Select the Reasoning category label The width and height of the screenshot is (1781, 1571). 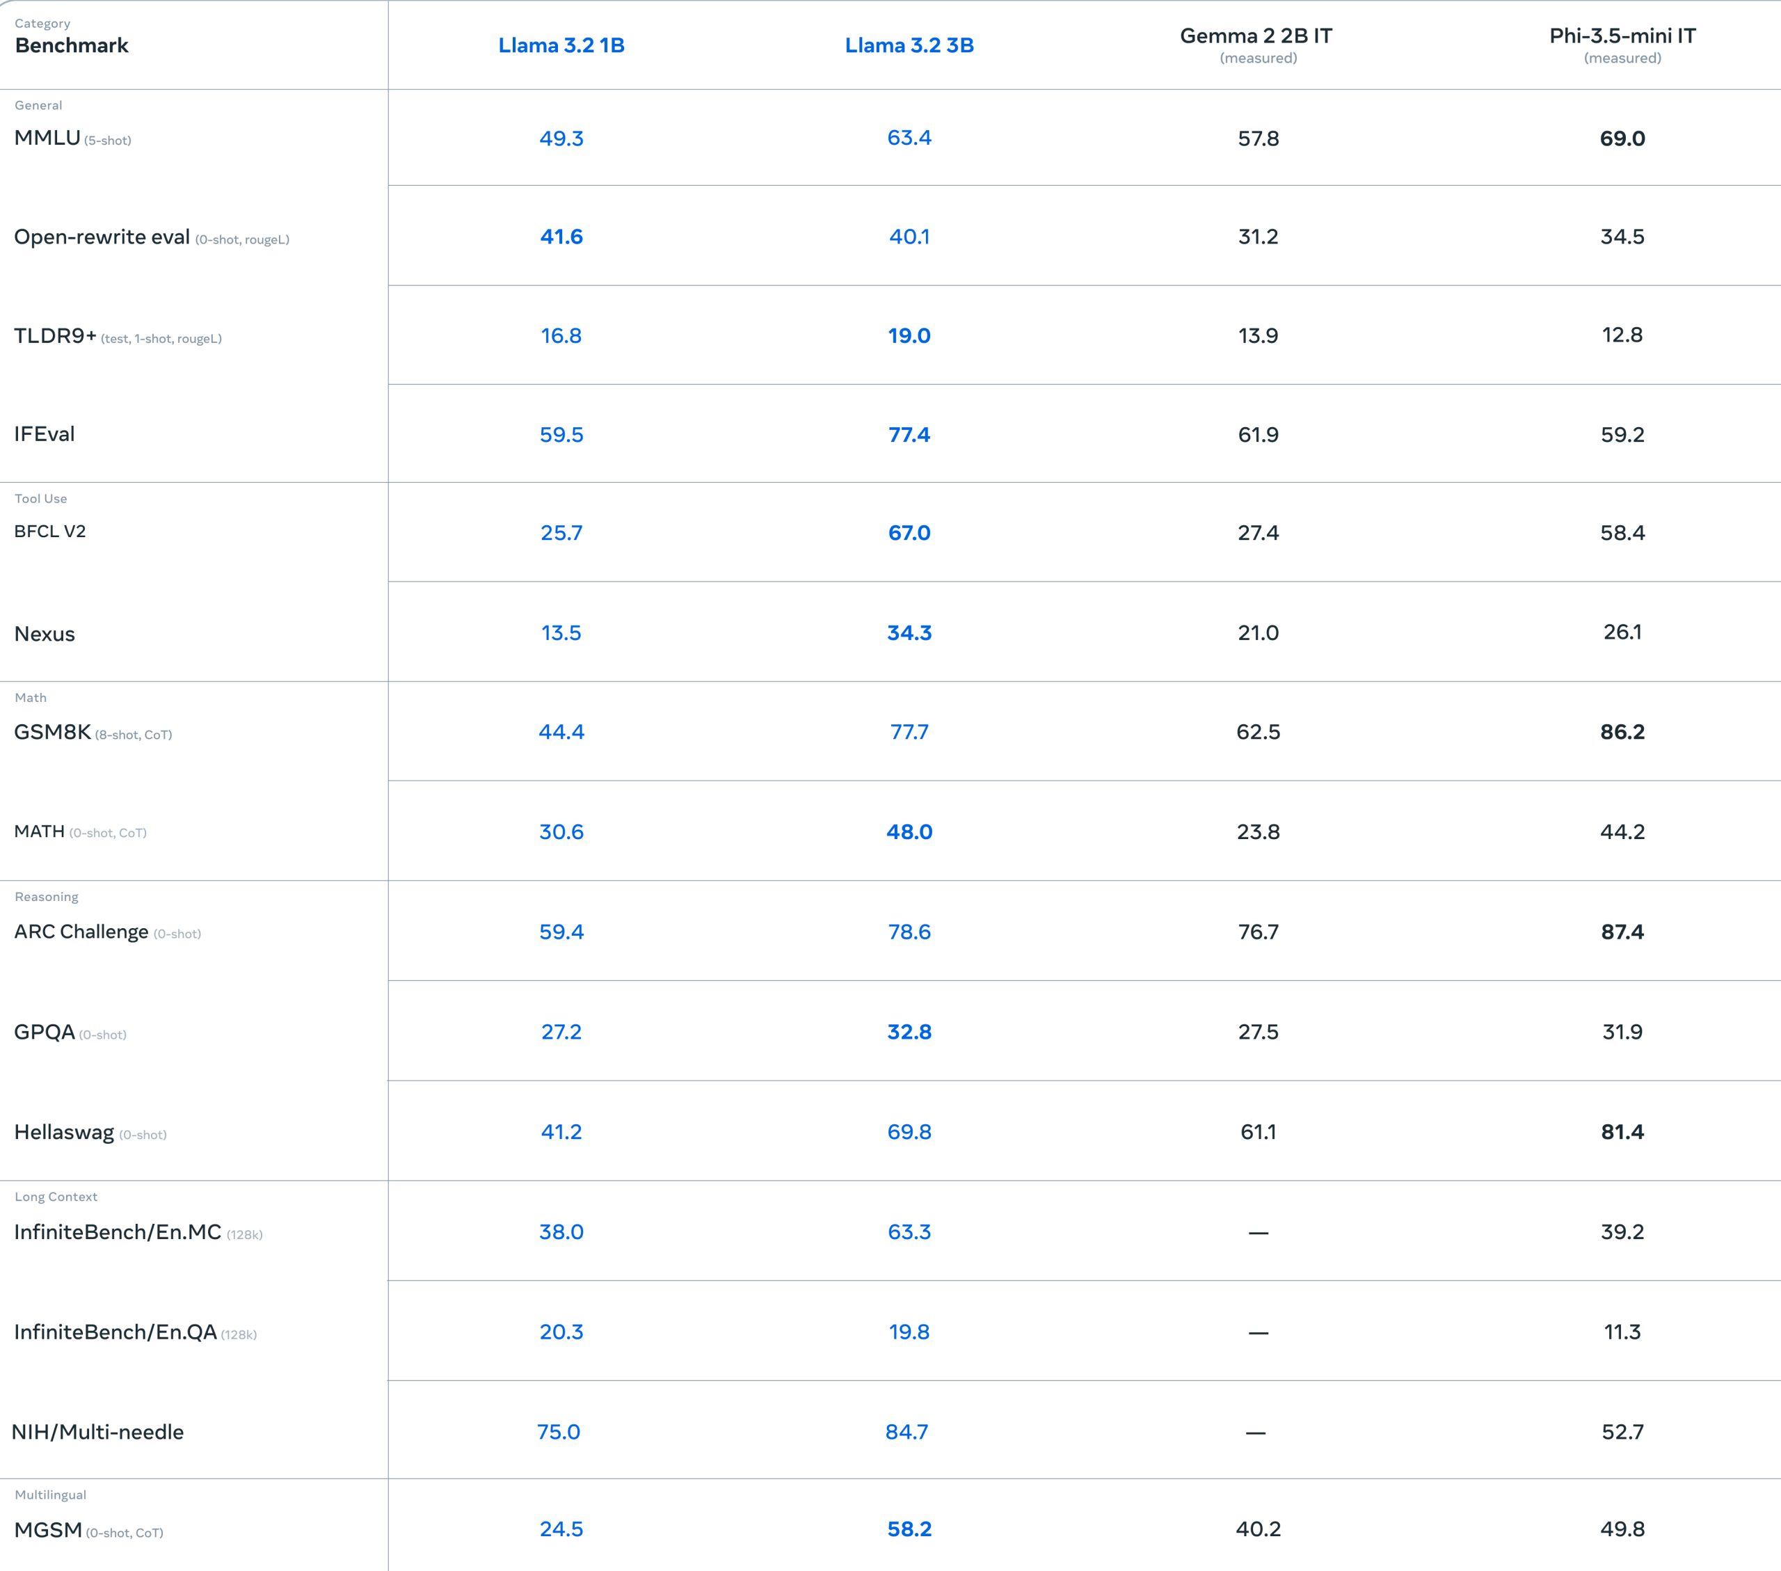(46, 897)
